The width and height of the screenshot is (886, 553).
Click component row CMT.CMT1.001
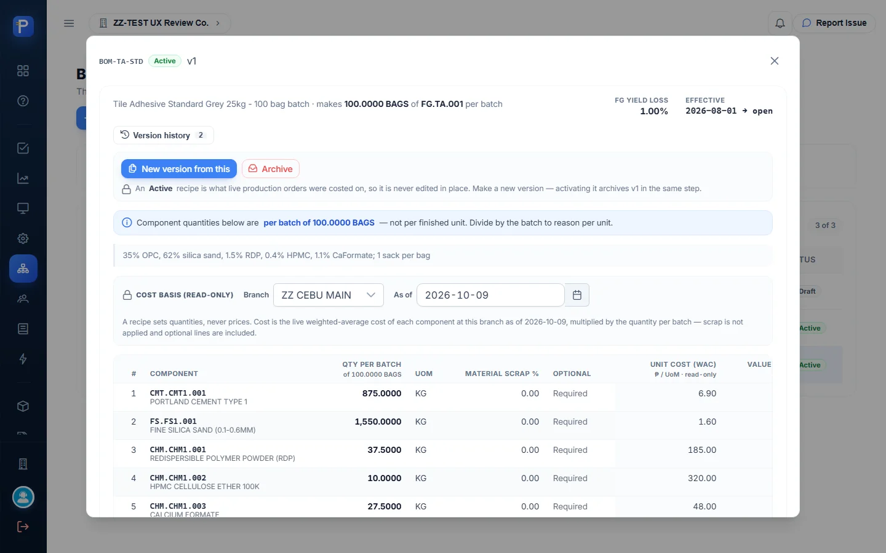pos(443,397)
